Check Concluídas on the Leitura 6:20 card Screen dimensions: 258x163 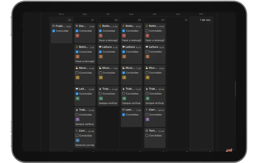pos(147,52)
